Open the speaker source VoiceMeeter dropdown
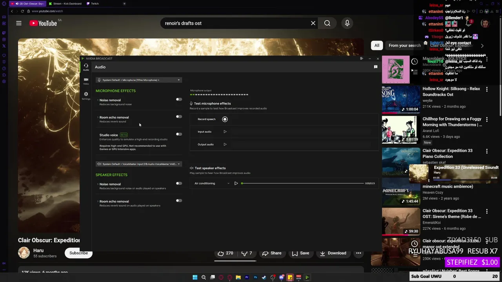The image size is (502, 282). pyautogui.click(x=139, y=164)
